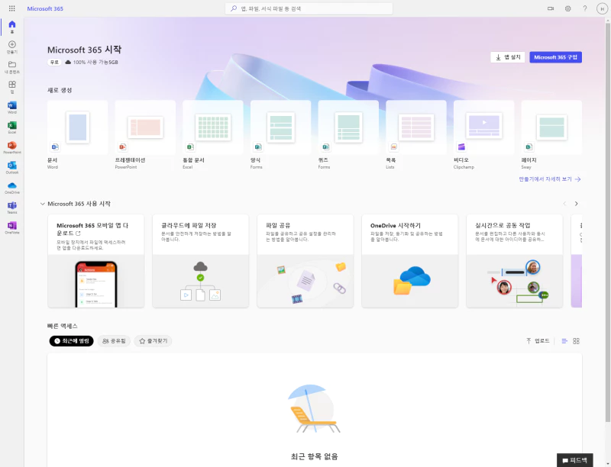Viewport: 611px width, 467px height.
Task: Click the Microsoft 365 title link
Action: click(45, 8)
